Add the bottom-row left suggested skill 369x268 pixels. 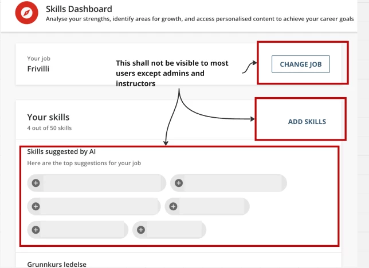coord(36,230)
